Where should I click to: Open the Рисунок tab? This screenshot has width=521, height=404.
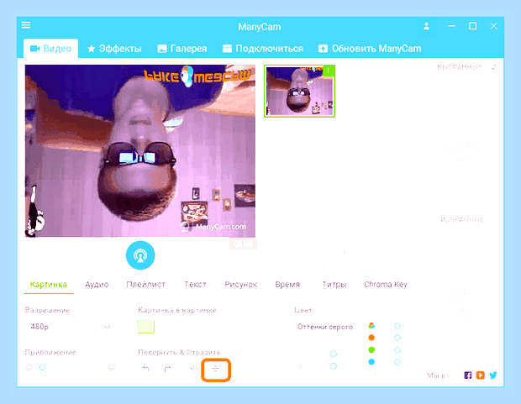coord(241,285)
